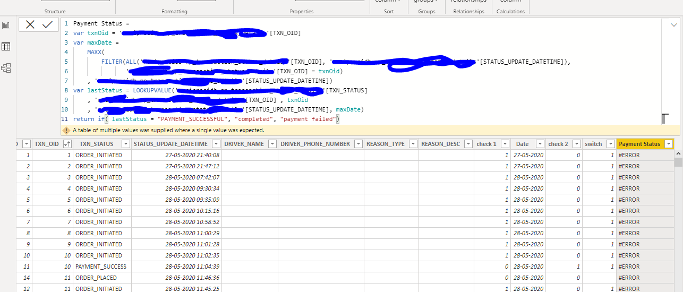This screenshot has width=683, height=292.
Task: Click the warning icon beside the error message
Action: 66,130
